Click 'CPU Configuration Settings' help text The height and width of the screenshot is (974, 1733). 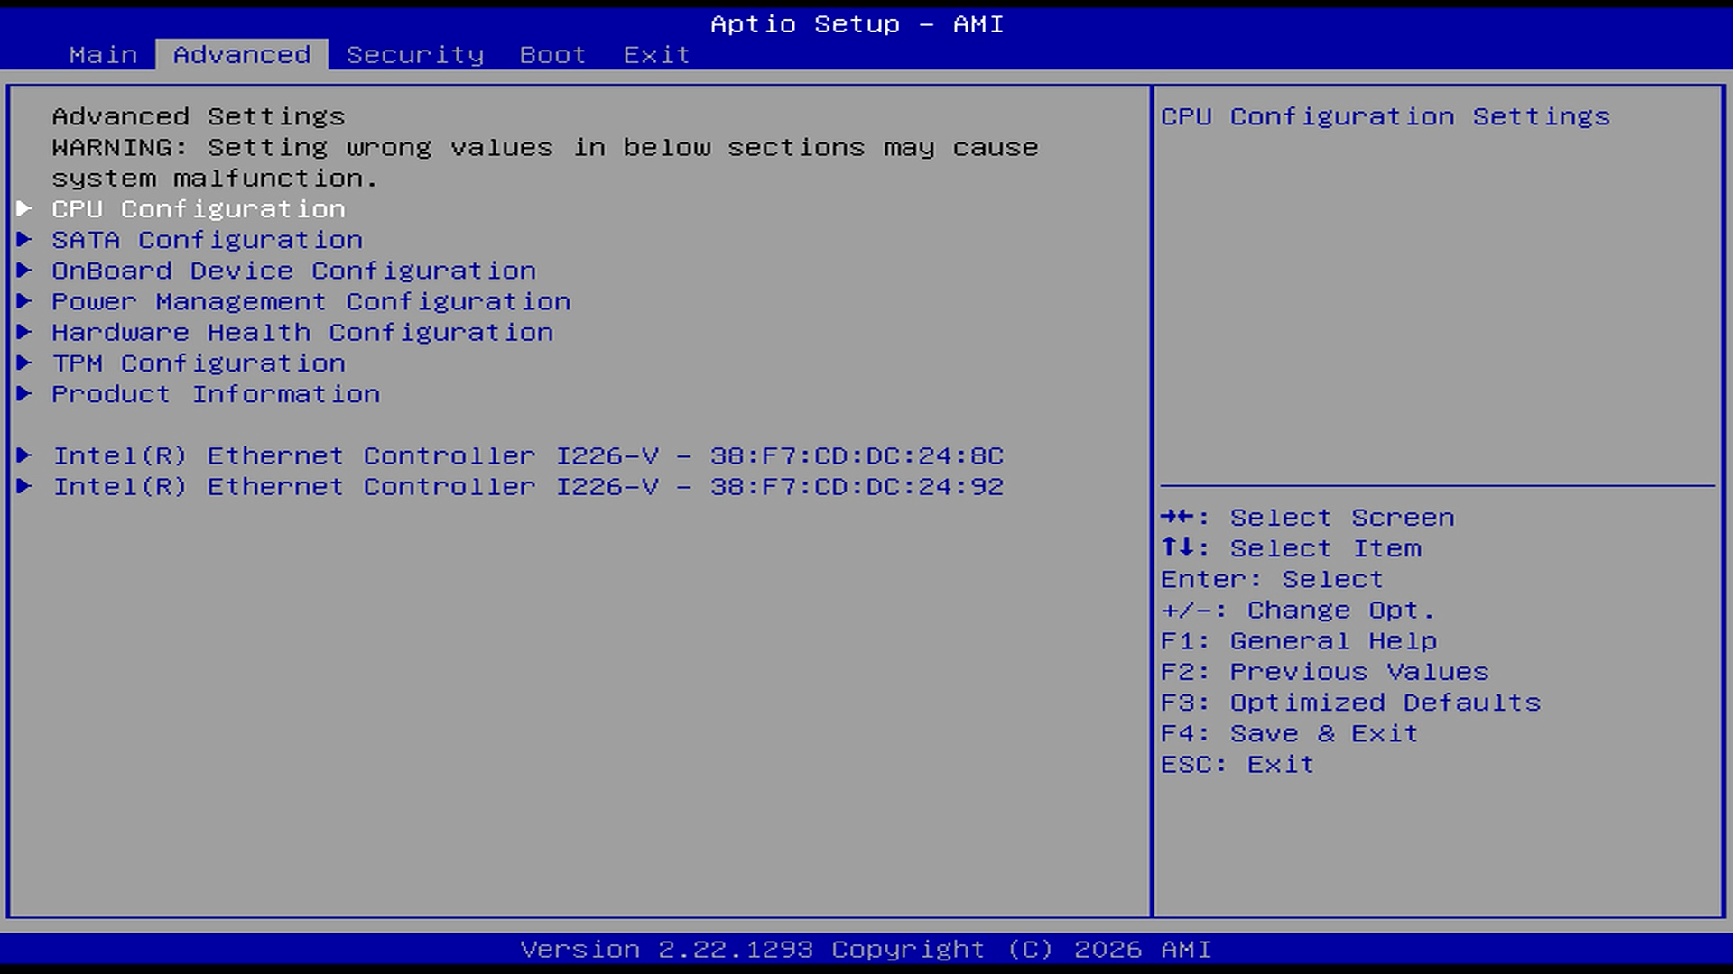pyautogui.click(x=1385, y=117)
